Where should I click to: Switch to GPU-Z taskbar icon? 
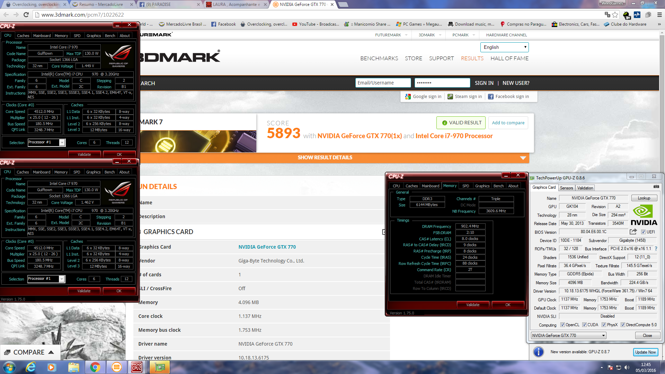pyautogui.click(x=160, y=367)
